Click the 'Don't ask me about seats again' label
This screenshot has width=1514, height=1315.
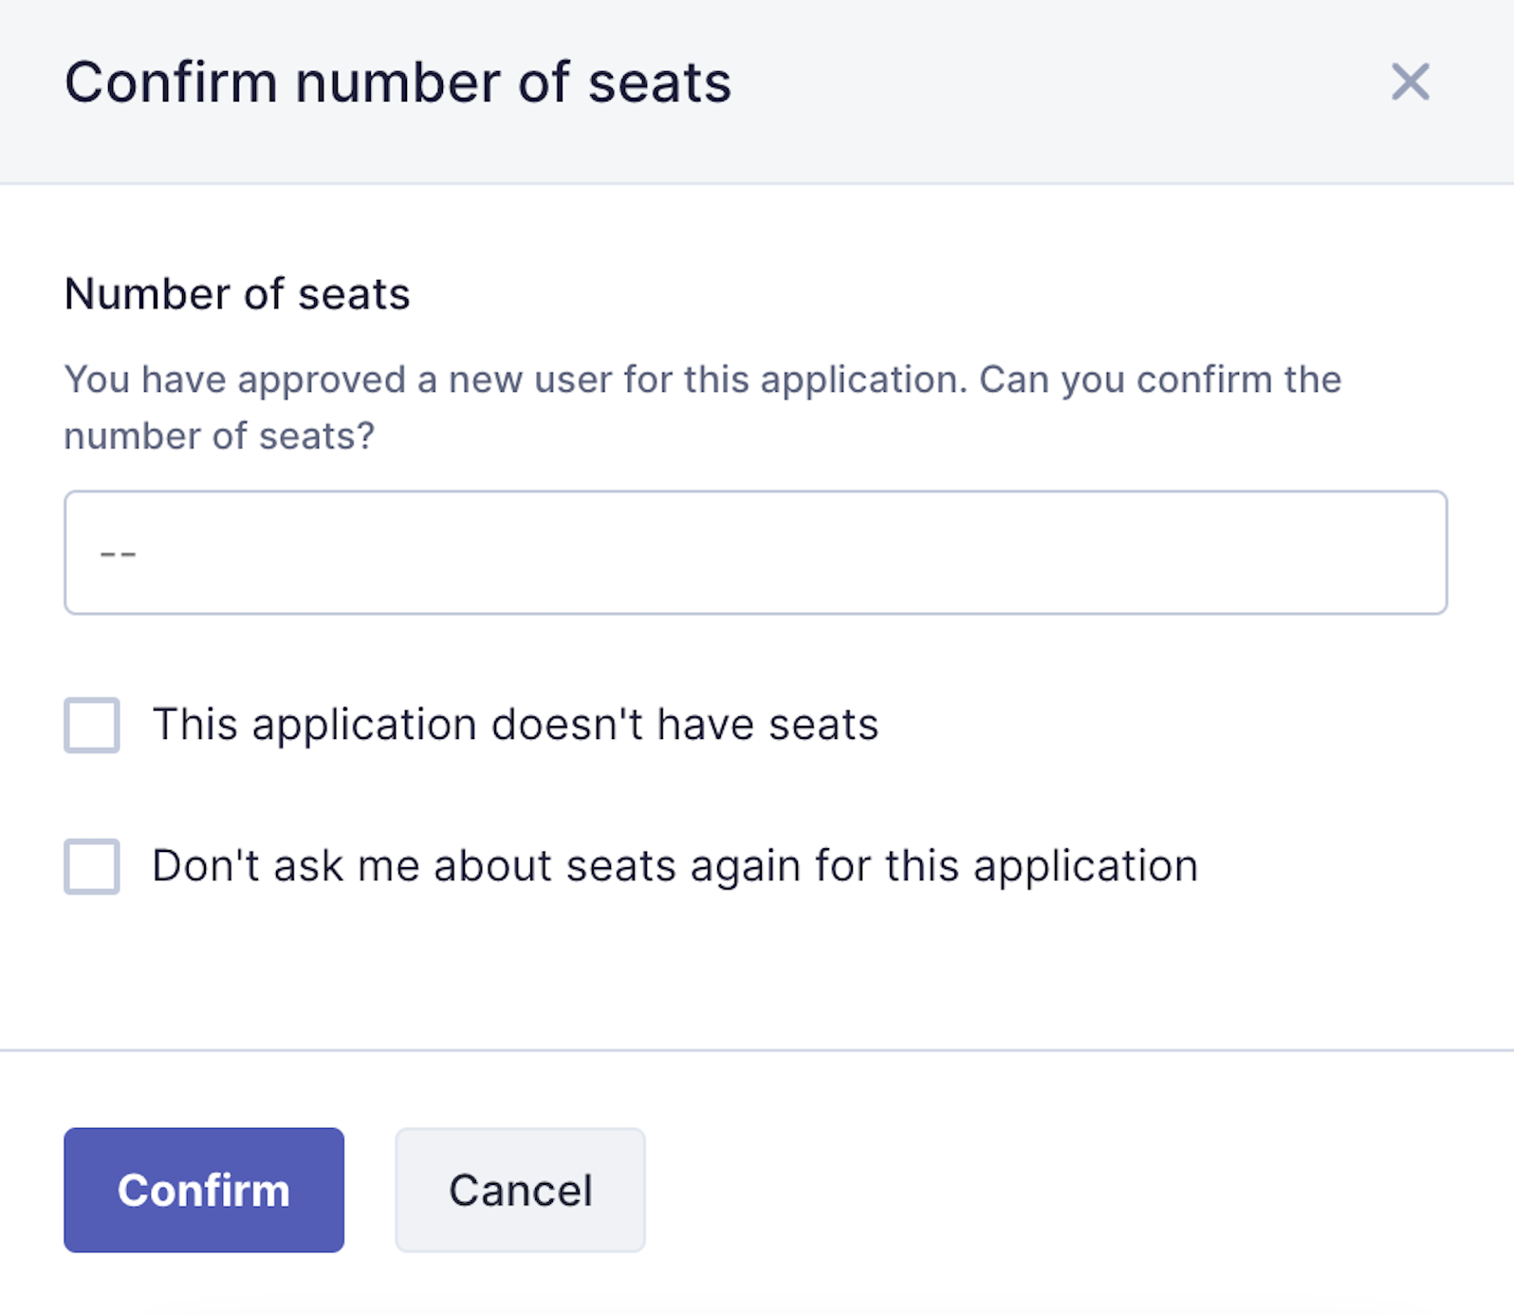point(674,866)
